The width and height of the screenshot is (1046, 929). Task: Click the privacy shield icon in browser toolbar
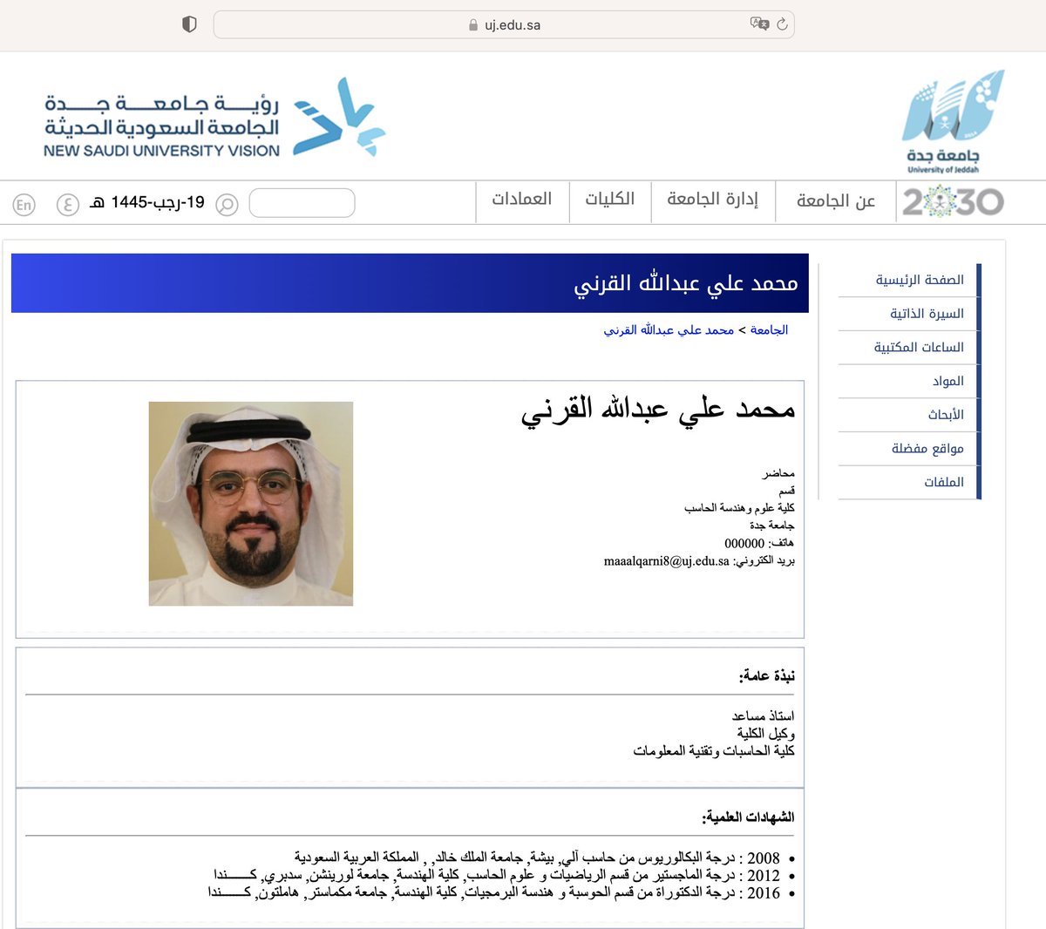click(189, 24)
